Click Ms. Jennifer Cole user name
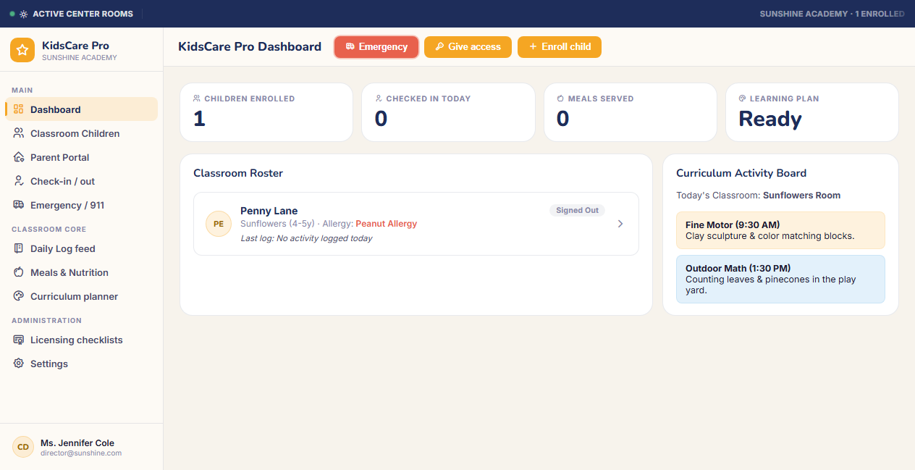Viewport: 915px width, 470px height. coord(77,443)
